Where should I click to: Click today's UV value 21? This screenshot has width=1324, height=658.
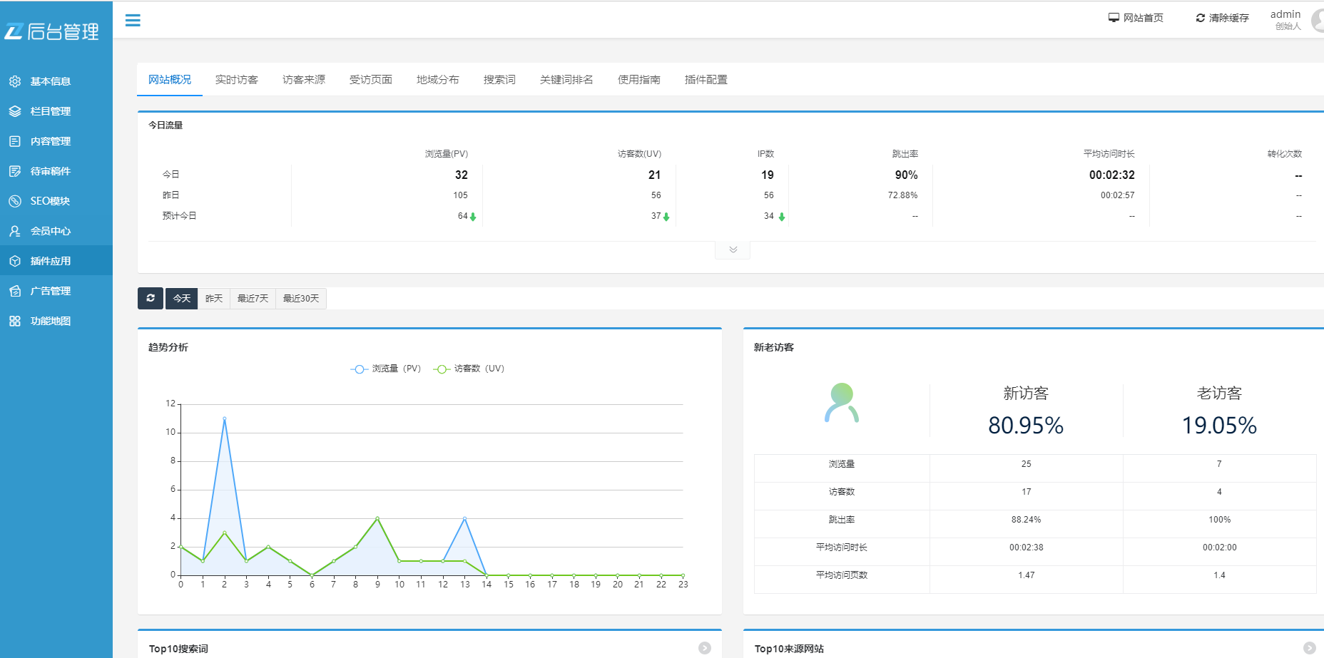tap(655, 175)
